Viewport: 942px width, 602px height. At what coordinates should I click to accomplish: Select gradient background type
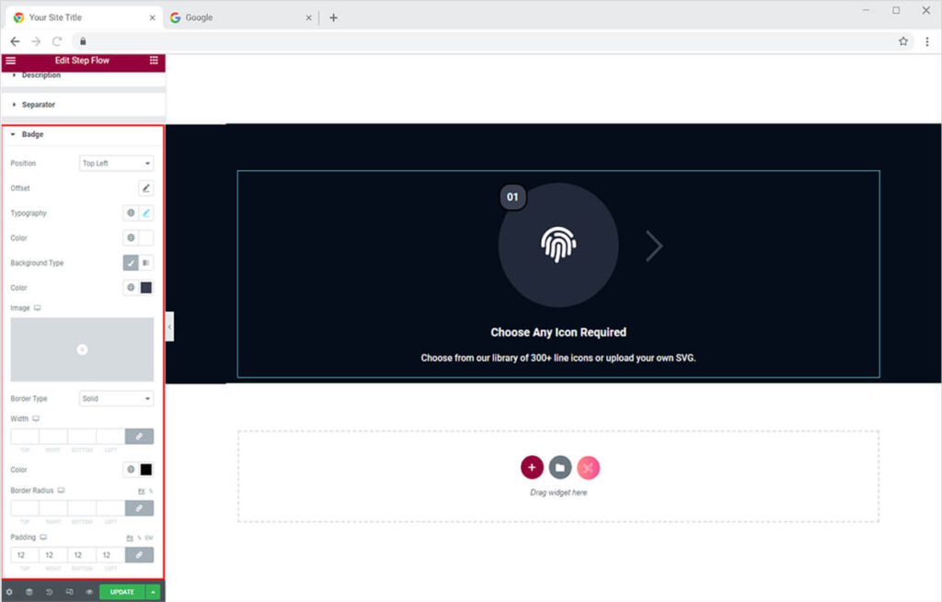pos(146,263)
